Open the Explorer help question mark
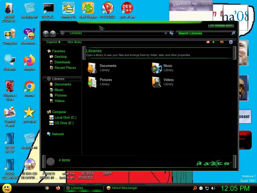Image resolution: width=257 pixels, height=193 pixels. tap(231, 42)
